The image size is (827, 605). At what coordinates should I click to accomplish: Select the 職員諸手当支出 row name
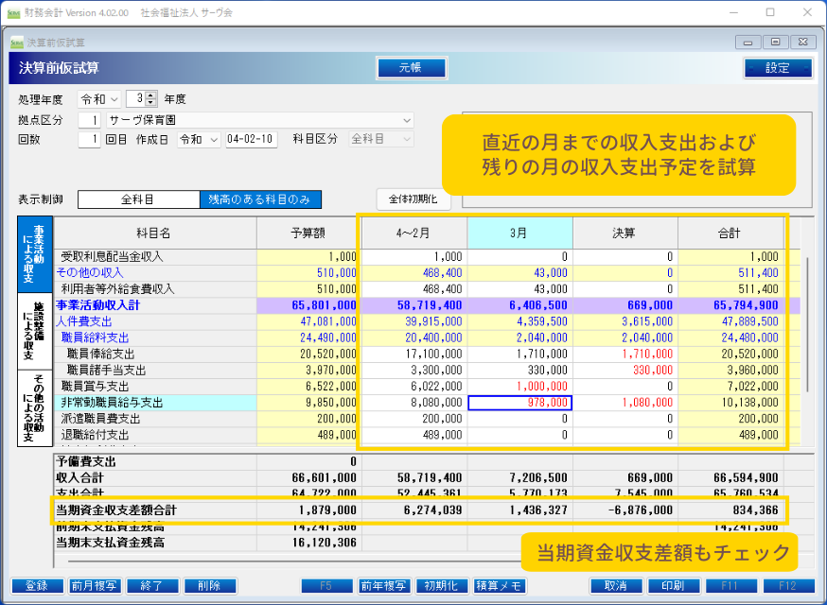(x=155, y=371)
